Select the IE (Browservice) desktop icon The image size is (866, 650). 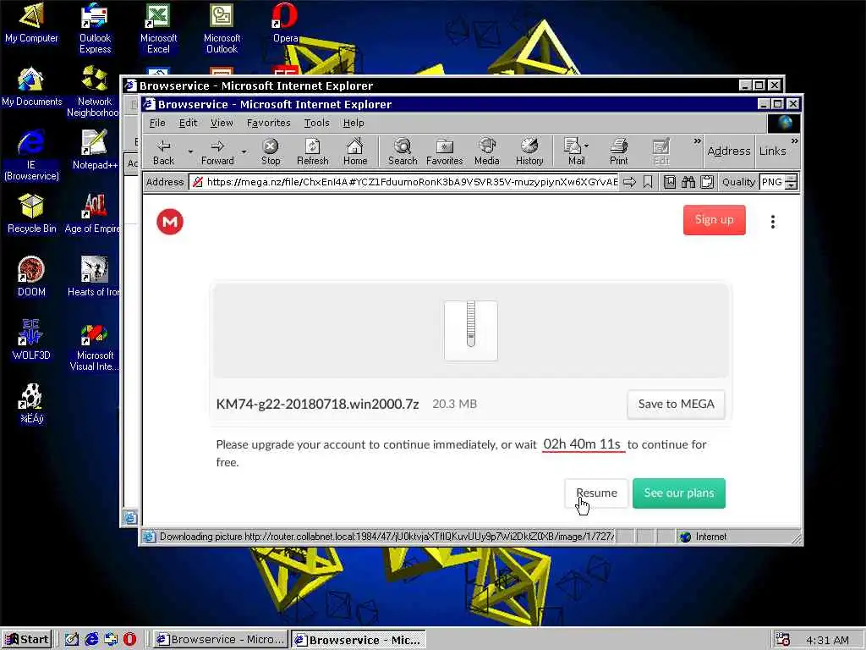pos(31,156)
